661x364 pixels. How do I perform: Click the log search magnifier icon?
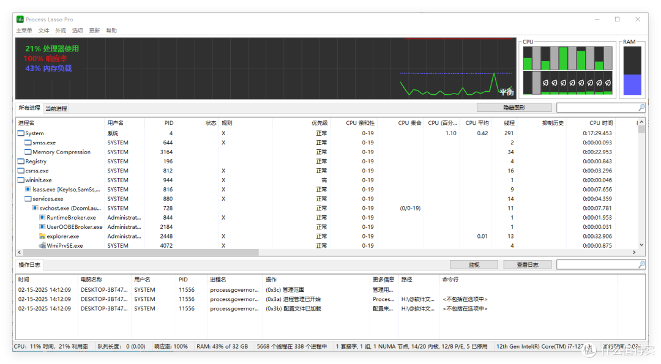[x=641, y=264]
